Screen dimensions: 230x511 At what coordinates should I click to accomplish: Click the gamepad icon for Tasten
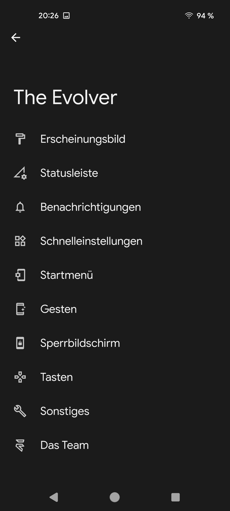(x=20, y=377)
